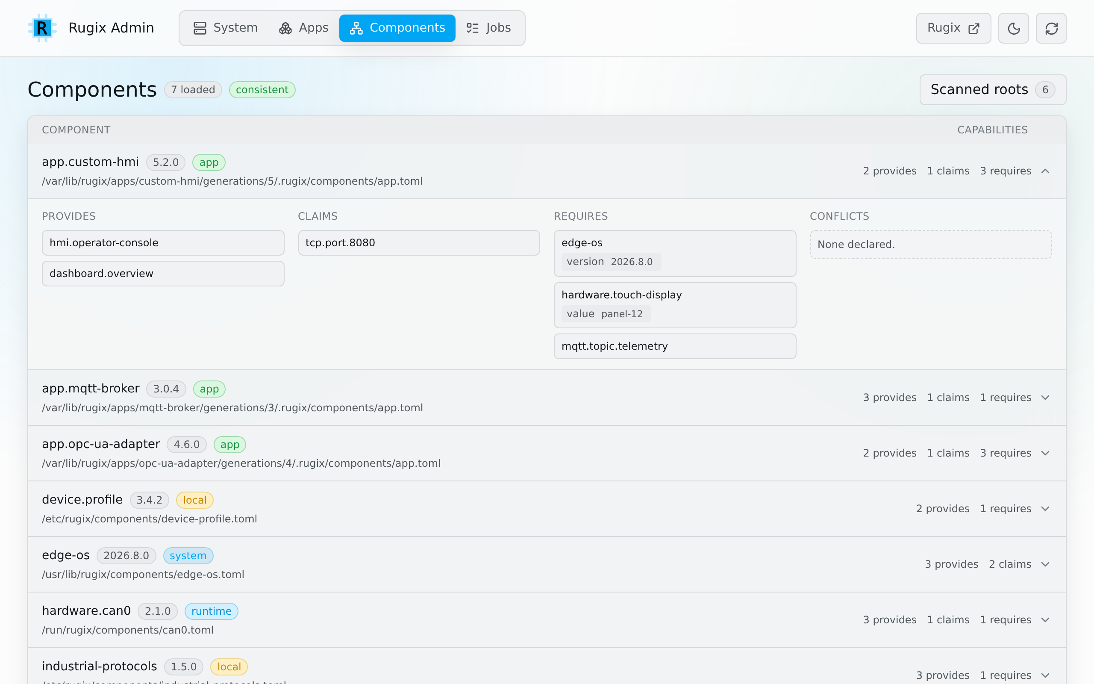The height and width of the screenshot is (684, 1094).
Task: Click the dashboard.overview capability
Action: click(163, 274)
